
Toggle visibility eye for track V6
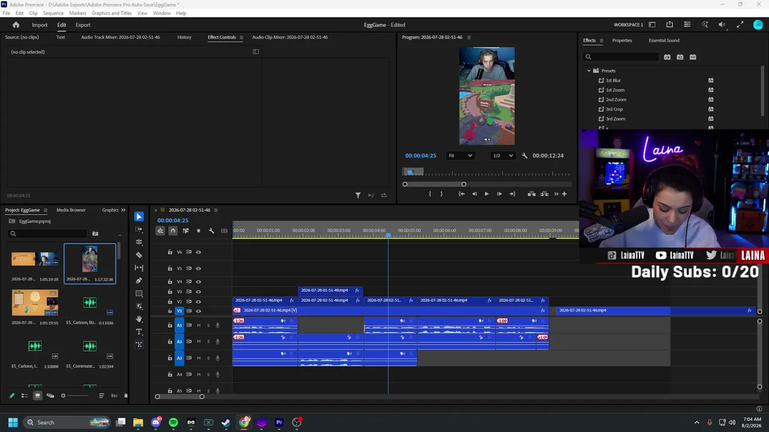pos(198,252)
